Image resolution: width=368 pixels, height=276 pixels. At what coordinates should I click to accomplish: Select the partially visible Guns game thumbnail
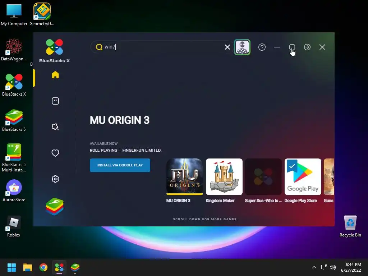tap(329, 177)
